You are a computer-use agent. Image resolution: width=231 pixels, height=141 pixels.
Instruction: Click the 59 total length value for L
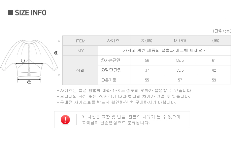pyautogui.click(x=214, y=80)
